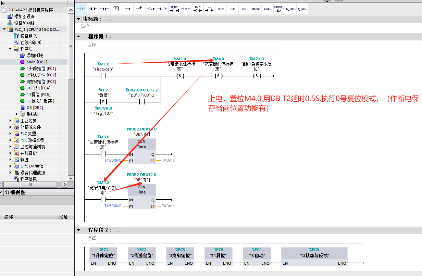
Task: Insert a normally open contact from toolbar
Action: click(81, 9)
